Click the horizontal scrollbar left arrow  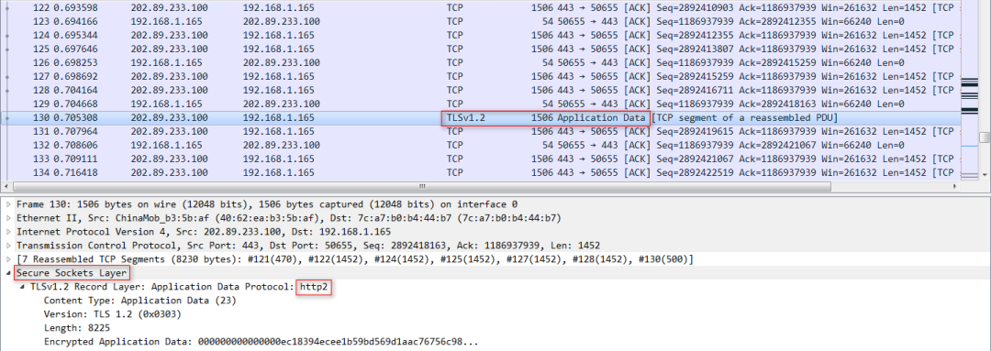click(x=6, y=187)
